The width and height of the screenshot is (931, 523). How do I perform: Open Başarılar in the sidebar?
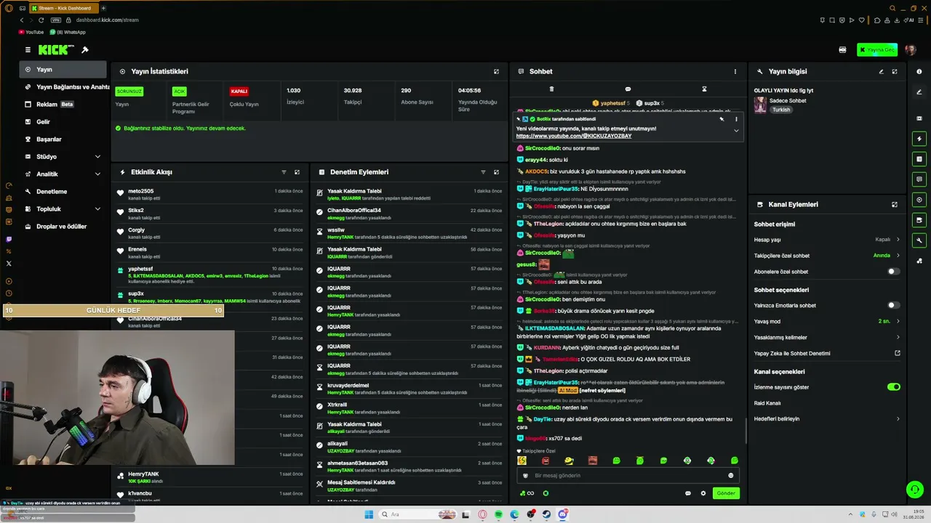pyautogui.click(x=64, y=139)
